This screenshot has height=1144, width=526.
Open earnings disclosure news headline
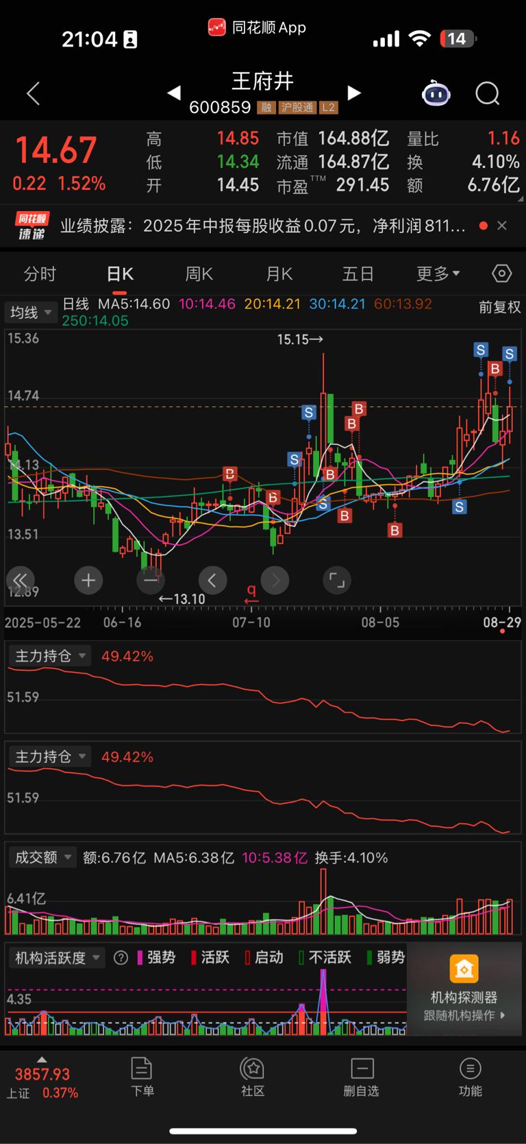pyautogui.click(x=263, y=226)
